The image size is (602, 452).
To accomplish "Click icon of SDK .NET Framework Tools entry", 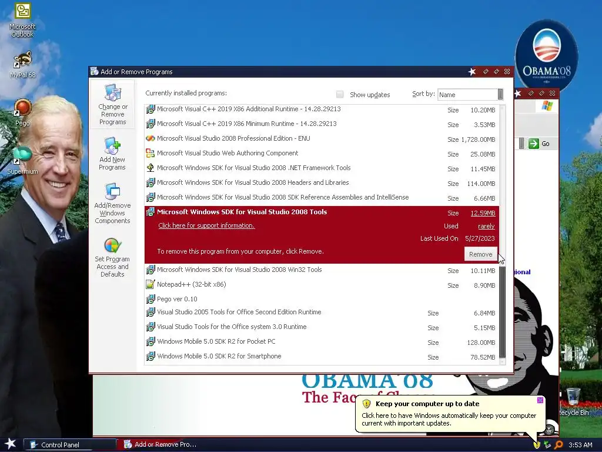I will click(x=150, y=168).
